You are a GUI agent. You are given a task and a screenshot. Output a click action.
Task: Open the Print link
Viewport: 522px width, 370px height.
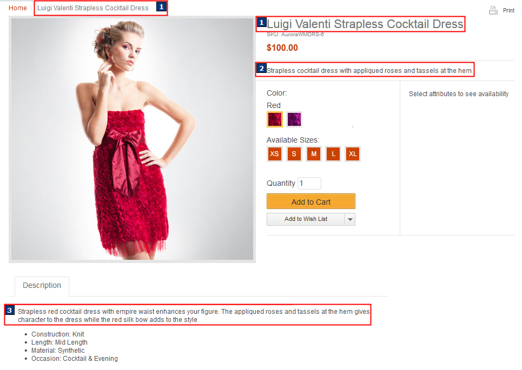508,10
